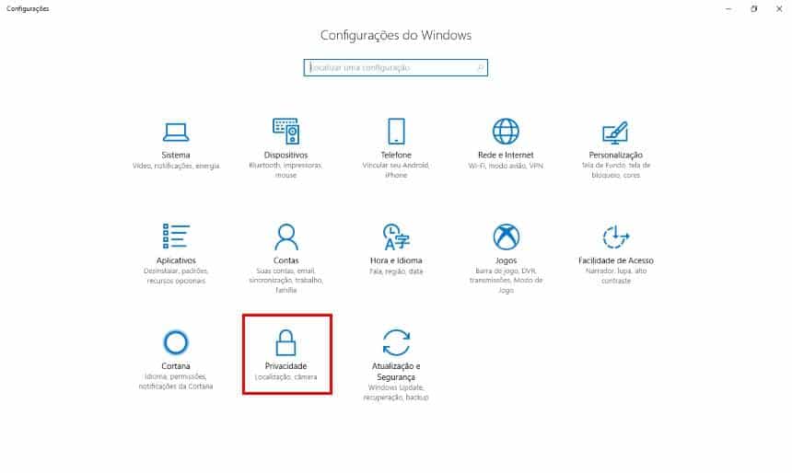Click 'Idioma, permissões, notificações da Cortana' text
Screen dimensions: 792x473
coord(176,381)
